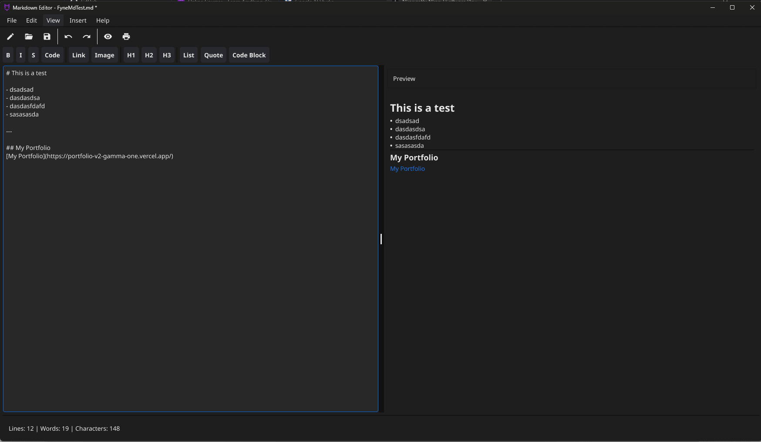Undo the last edit with the undo arrow
Screen dimensions: 761x442
point(68,37)
